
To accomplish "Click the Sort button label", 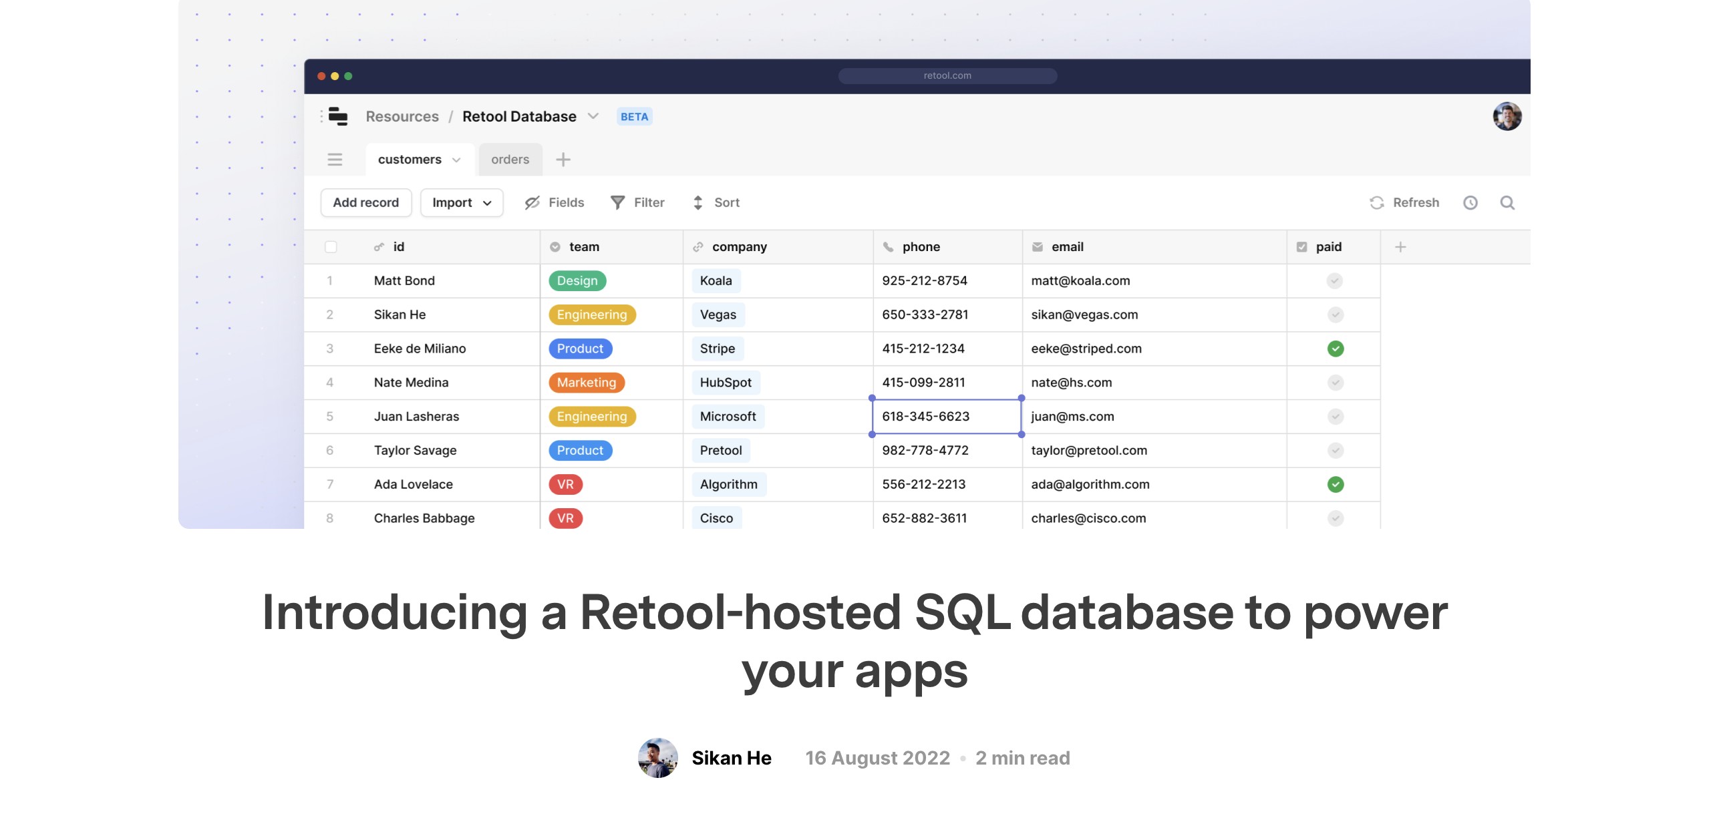I will pos(727,202).
